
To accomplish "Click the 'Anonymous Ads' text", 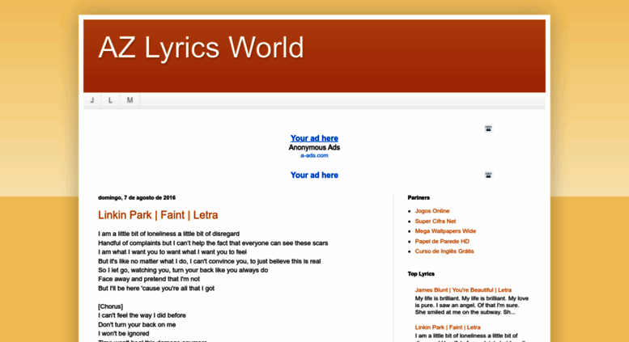I will pos(314,147).
